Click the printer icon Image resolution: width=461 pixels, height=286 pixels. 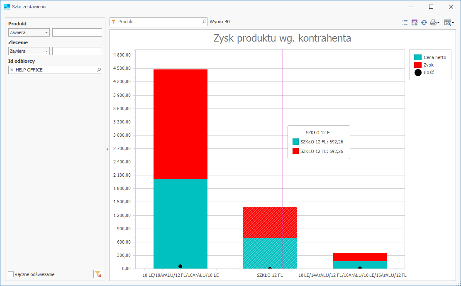coord(433,22)
